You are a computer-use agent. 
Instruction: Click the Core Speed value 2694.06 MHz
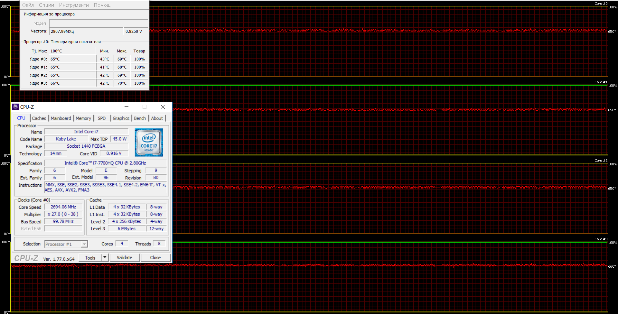[x=63, y=207]
